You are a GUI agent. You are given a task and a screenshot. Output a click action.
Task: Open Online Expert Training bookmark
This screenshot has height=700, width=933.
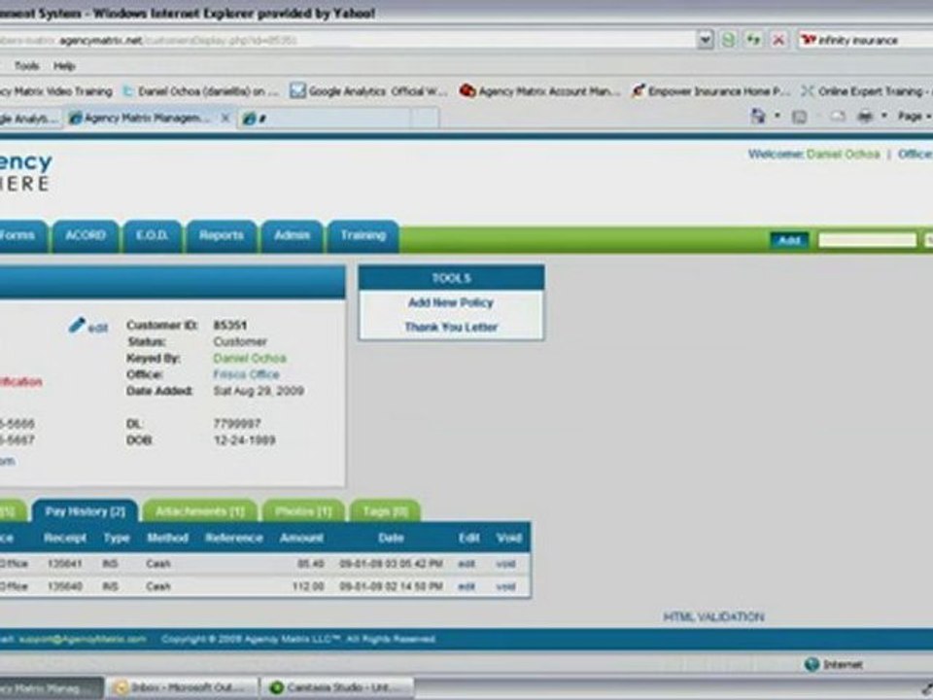tap(866, 91)
